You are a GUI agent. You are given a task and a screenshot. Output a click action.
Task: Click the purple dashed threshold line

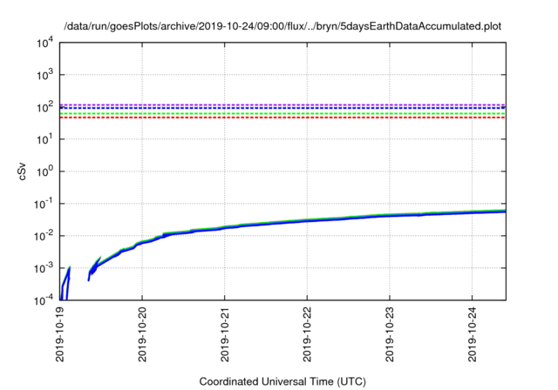pyautogui.click(x=282, y=104)
